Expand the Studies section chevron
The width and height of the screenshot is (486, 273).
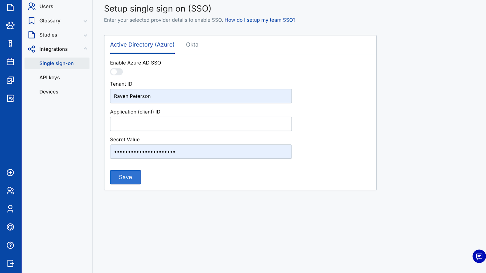coord(85,35)
